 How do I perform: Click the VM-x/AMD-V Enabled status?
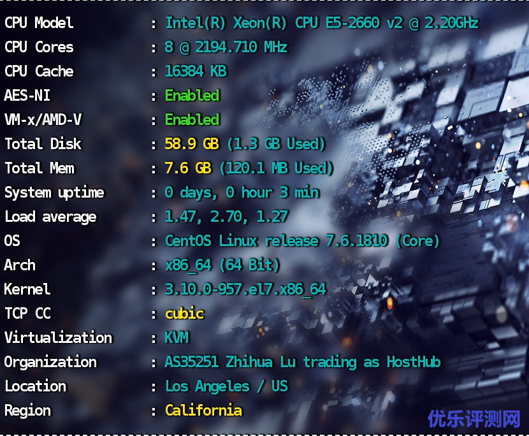(192, 120)
